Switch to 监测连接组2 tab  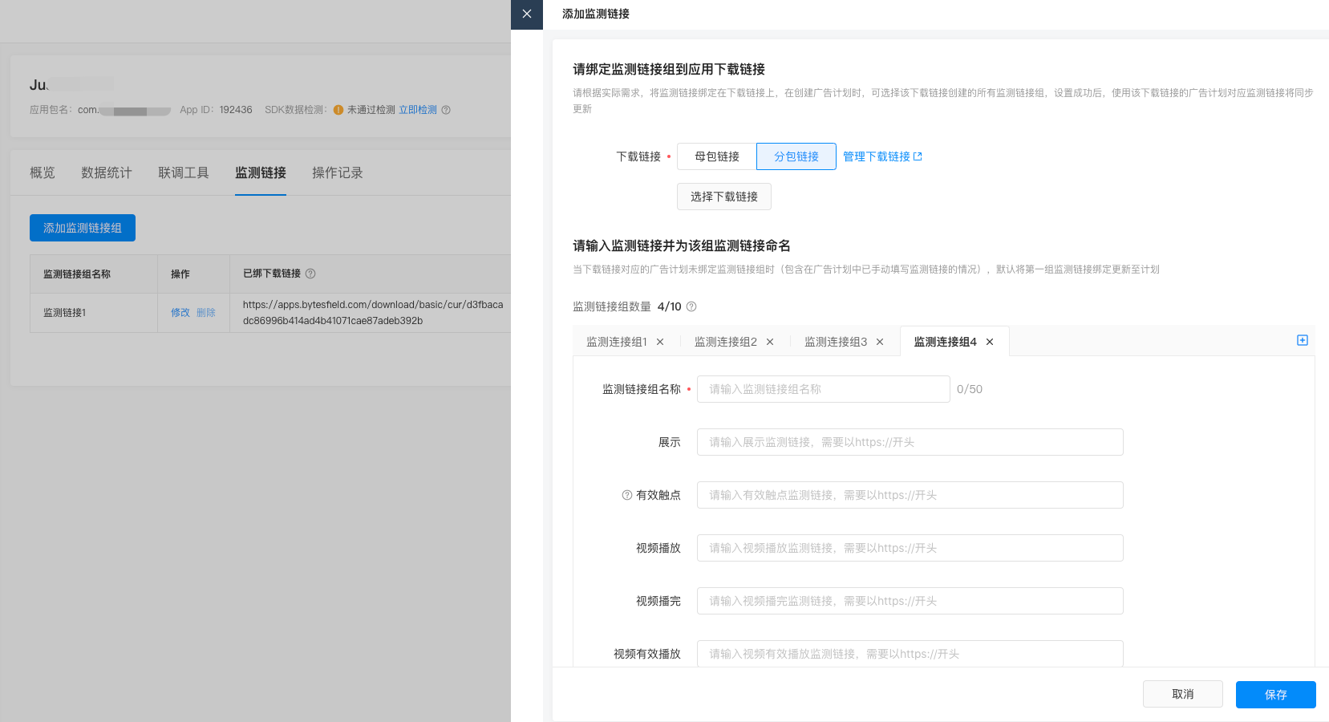point(726,342)
